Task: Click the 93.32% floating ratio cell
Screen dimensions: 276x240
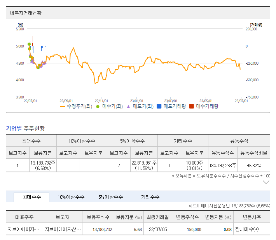Action: pos(254,166)
